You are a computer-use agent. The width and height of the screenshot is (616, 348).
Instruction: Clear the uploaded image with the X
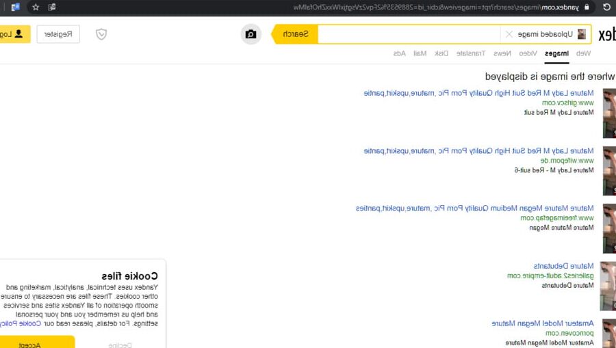509,34
